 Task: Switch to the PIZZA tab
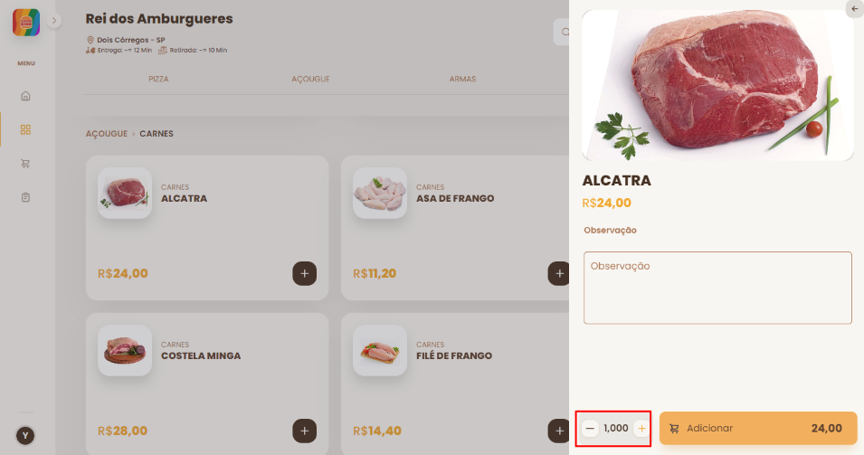(x=158, y=79)
